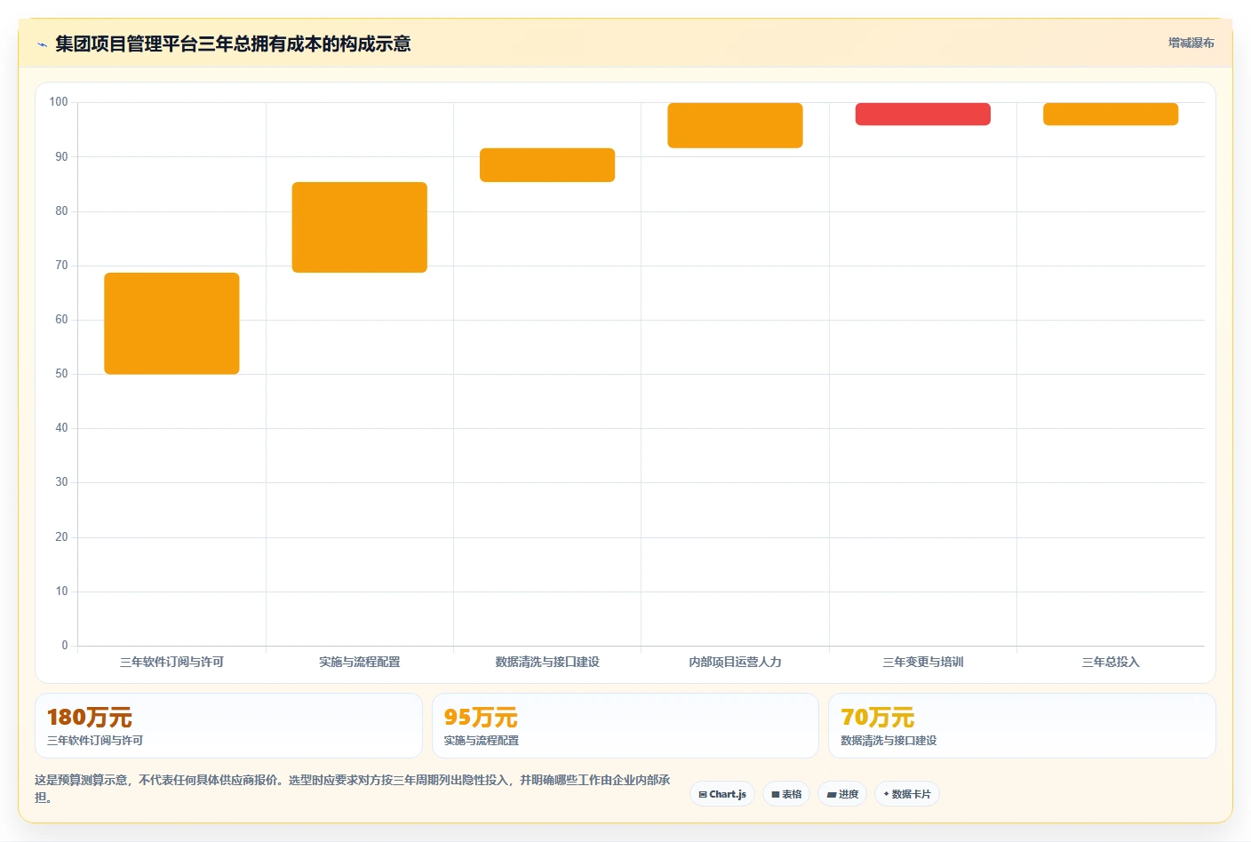This screenshot has height=842, width=1251.
Task: Click axis label 三年总投入
Action: (1111, 662)
